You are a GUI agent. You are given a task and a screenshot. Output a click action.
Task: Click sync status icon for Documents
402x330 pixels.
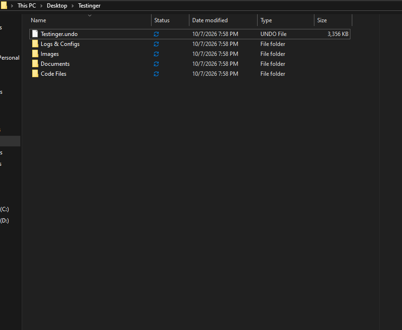[156, 64]
